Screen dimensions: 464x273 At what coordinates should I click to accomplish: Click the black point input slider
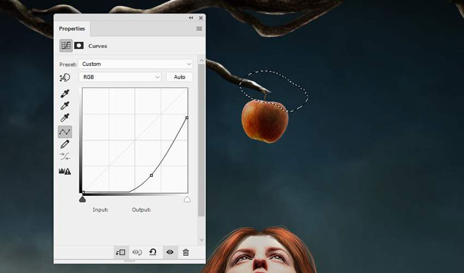[x=83, y=200]
